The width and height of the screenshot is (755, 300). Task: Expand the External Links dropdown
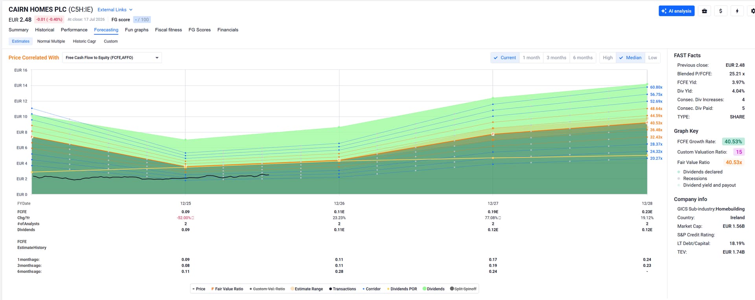click(115, 10)
